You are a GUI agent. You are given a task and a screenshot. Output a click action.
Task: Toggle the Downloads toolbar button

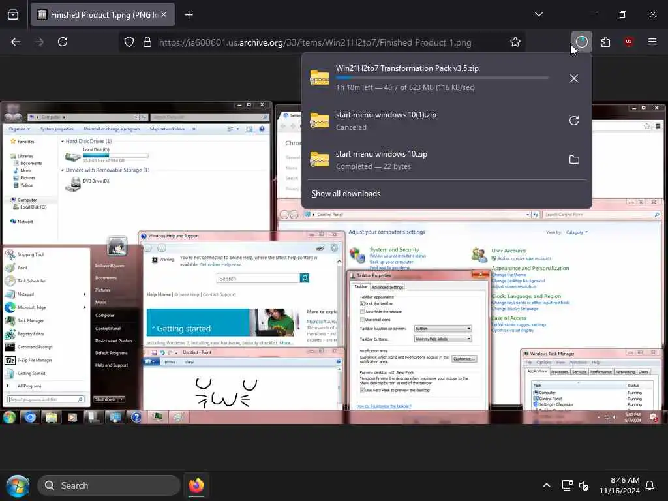pyautogui.click(x=581, y=42)
